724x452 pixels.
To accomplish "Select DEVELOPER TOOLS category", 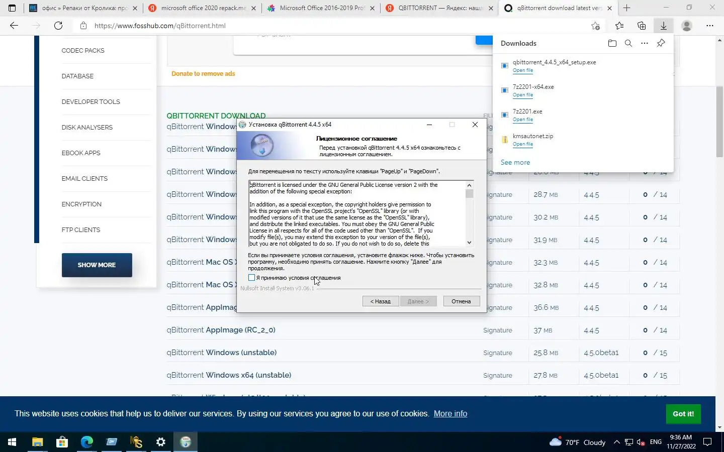I will pyautogui.click(x=90, y=102).
